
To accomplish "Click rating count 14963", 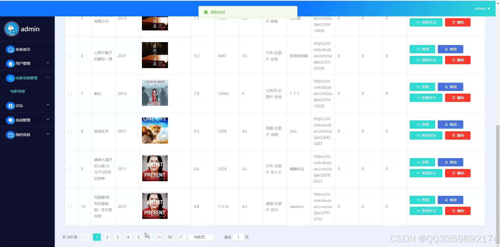I will click(x=223, y=94).
